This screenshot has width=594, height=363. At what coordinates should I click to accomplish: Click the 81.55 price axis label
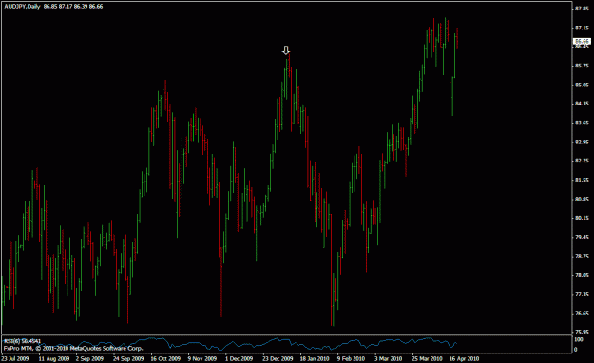[582, 180]
